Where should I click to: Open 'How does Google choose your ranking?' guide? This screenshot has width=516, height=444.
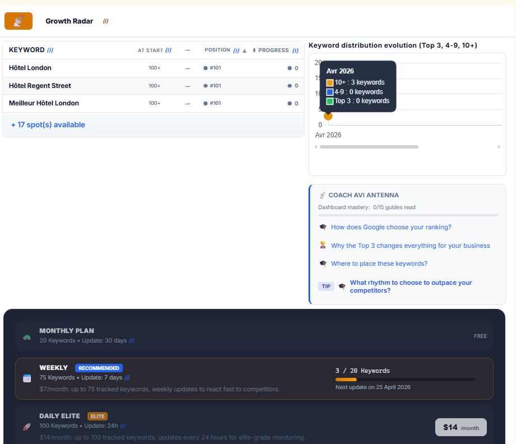[391, 227]
